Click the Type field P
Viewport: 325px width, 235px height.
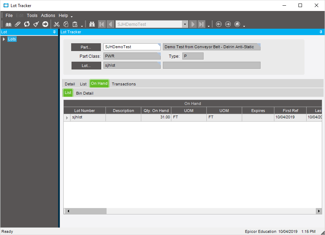[193, 56]
